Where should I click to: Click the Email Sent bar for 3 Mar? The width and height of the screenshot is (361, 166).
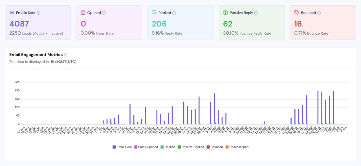[x=214, y=109]
